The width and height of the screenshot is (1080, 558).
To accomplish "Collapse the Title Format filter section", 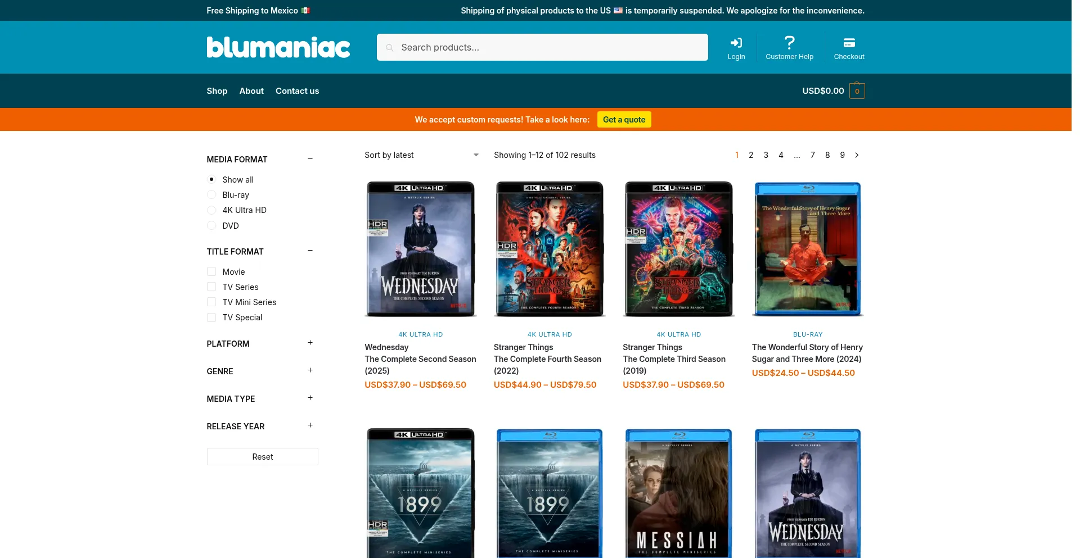I will pyautogui.click(x=310, y=251).
